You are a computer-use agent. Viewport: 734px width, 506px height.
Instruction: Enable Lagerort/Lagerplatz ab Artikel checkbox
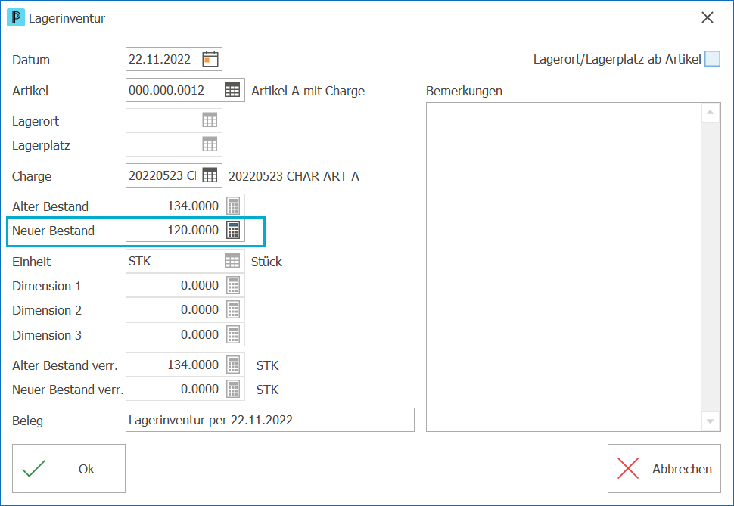tap(713, 59)
